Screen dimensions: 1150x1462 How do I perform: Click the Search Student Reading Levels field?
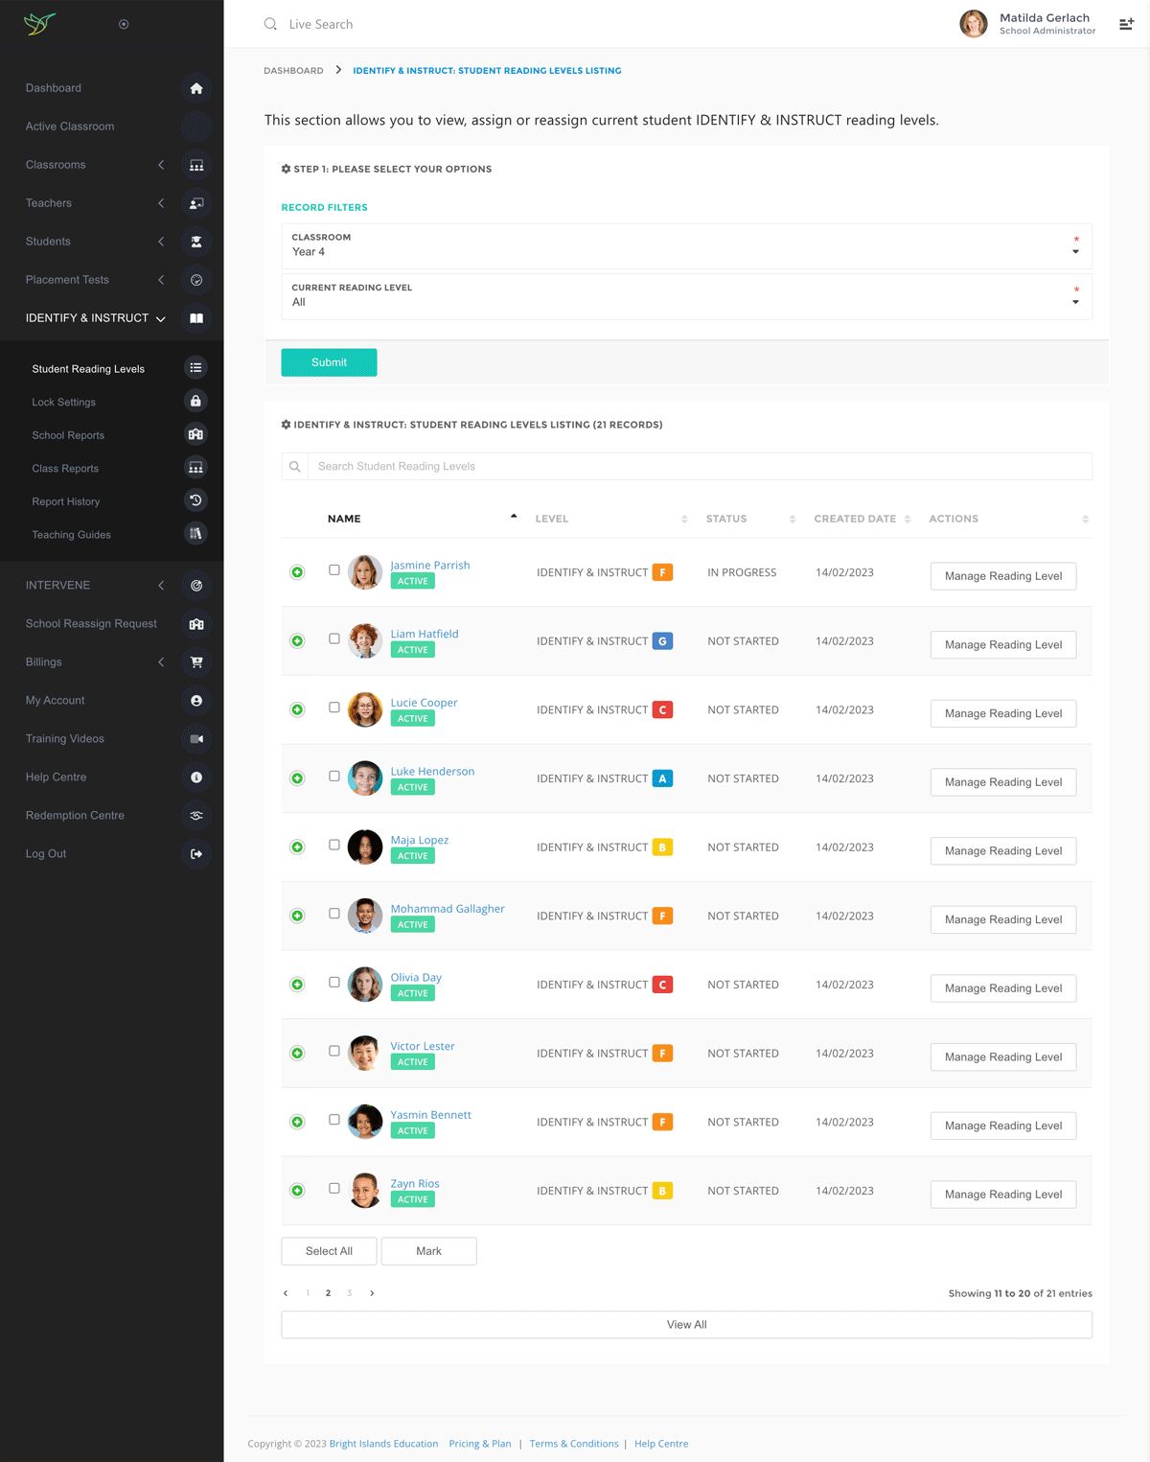tap(700, 467)
